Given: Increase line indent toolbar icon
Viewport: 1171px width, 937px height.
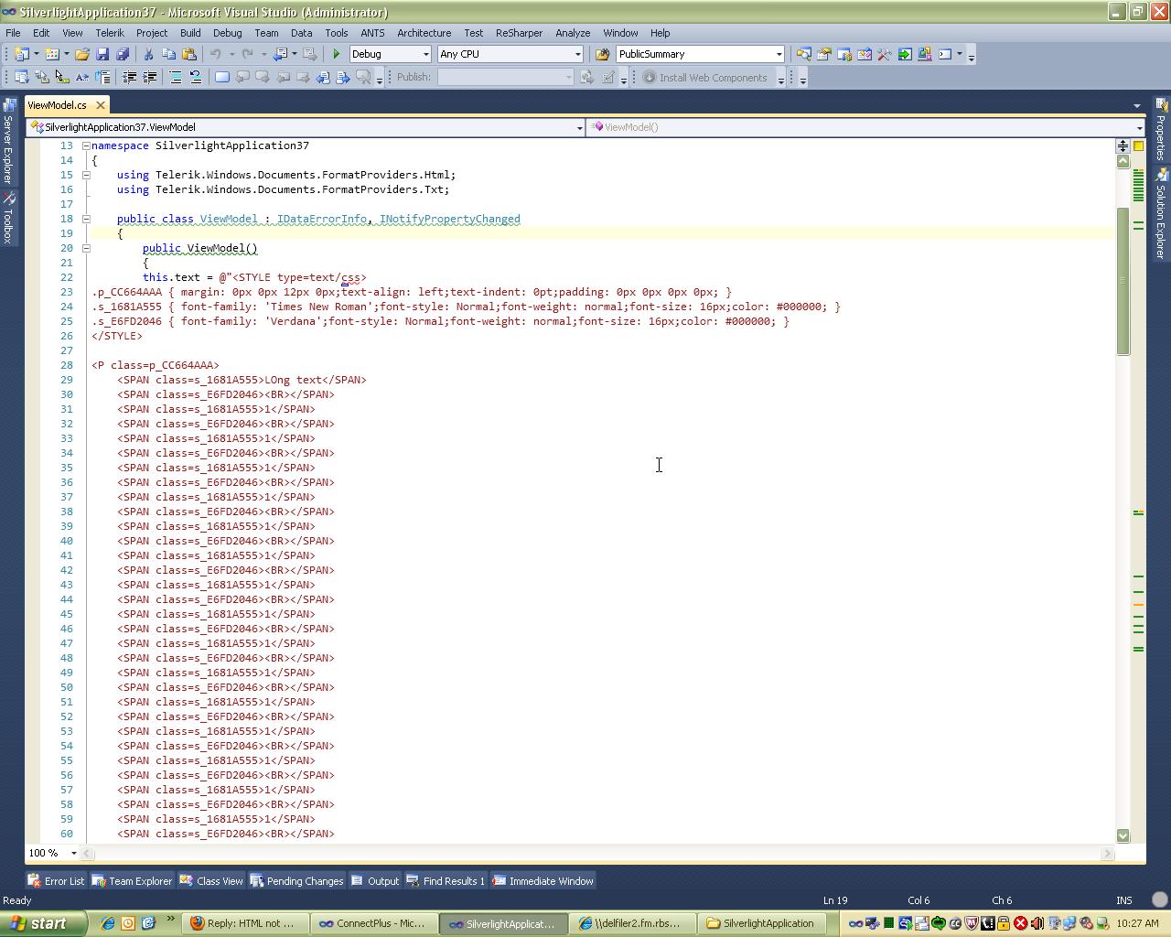Looking at the screenshot, I should [x=150, y=78].
